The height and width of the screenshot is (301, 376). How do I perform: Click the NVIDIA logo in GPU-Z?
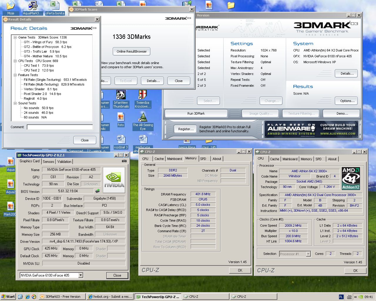coord(114,180)
